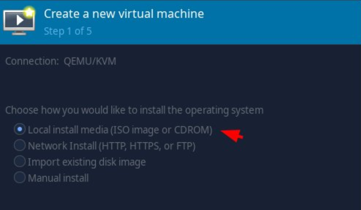This screenshot has width=361, height=210.
Task: Click the gray monitor stand base of icon
Action: [x=19, y=33]
